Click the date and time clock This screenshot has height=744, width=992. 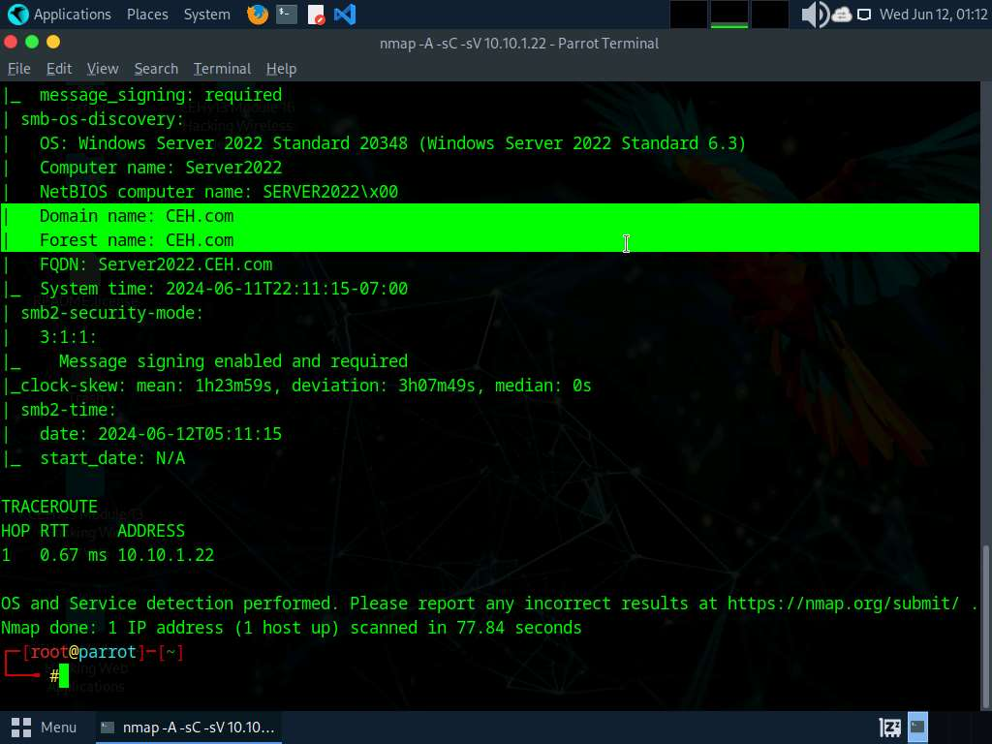pyautogui.click(x=933, y=15)
